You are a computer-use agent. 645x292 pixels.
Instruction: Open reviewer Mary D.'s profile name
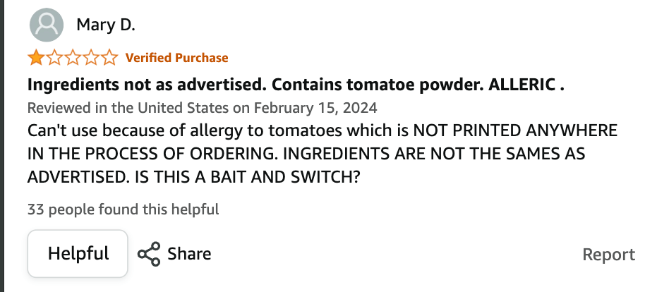(x=105, y=26)
